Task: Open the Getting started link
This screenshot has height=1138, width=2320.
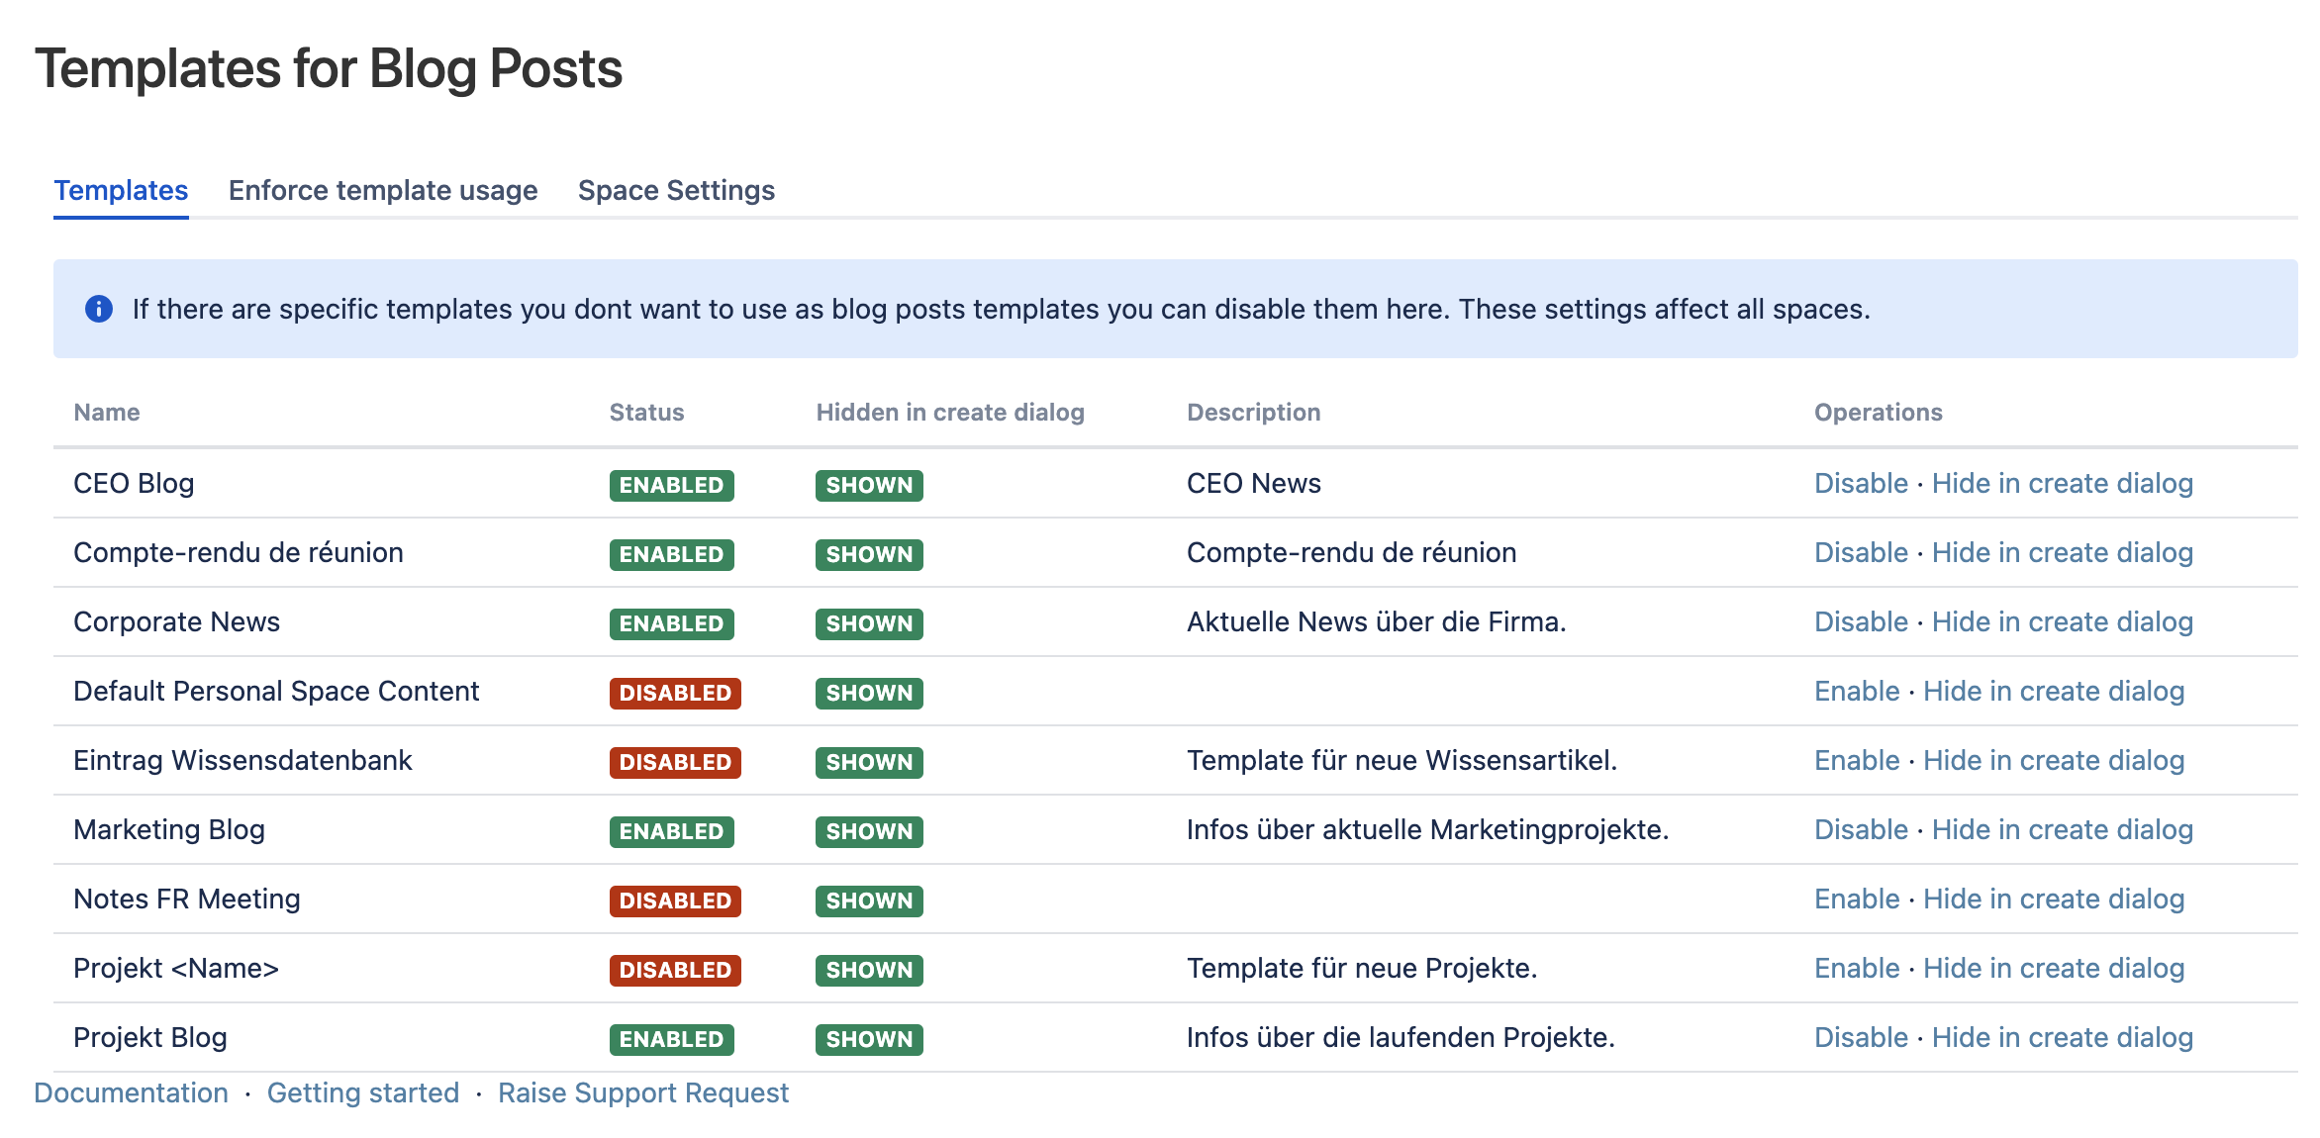Action: point(363,1092)
